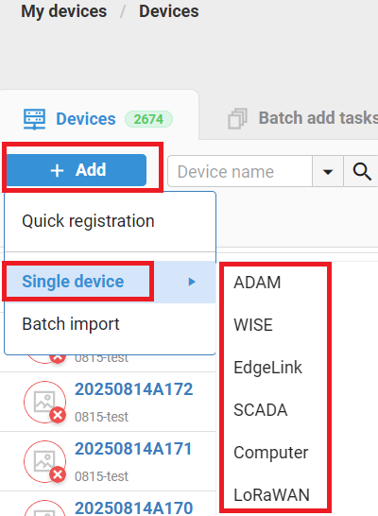Click the magnifier search icon
Viewport: 378px width, 516px height.
coord(362,171)
